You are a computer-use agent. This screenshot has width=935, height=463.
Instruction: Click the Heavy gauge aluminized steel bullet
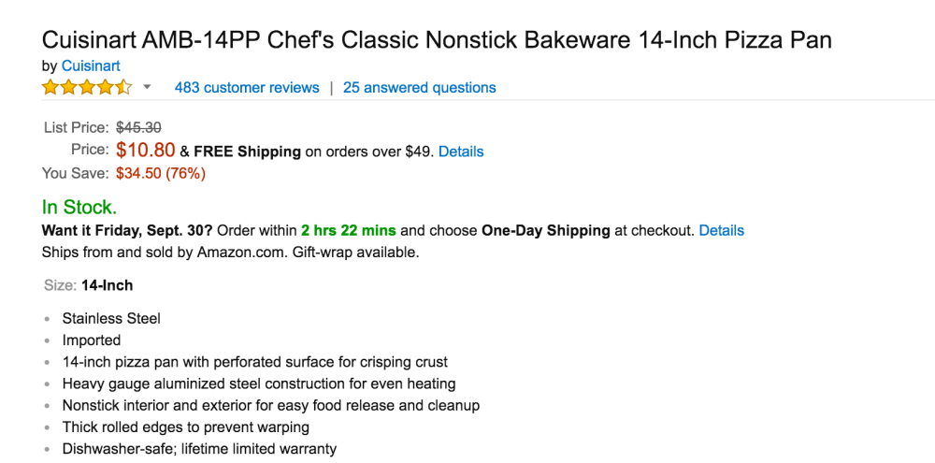tap(259, 383)
